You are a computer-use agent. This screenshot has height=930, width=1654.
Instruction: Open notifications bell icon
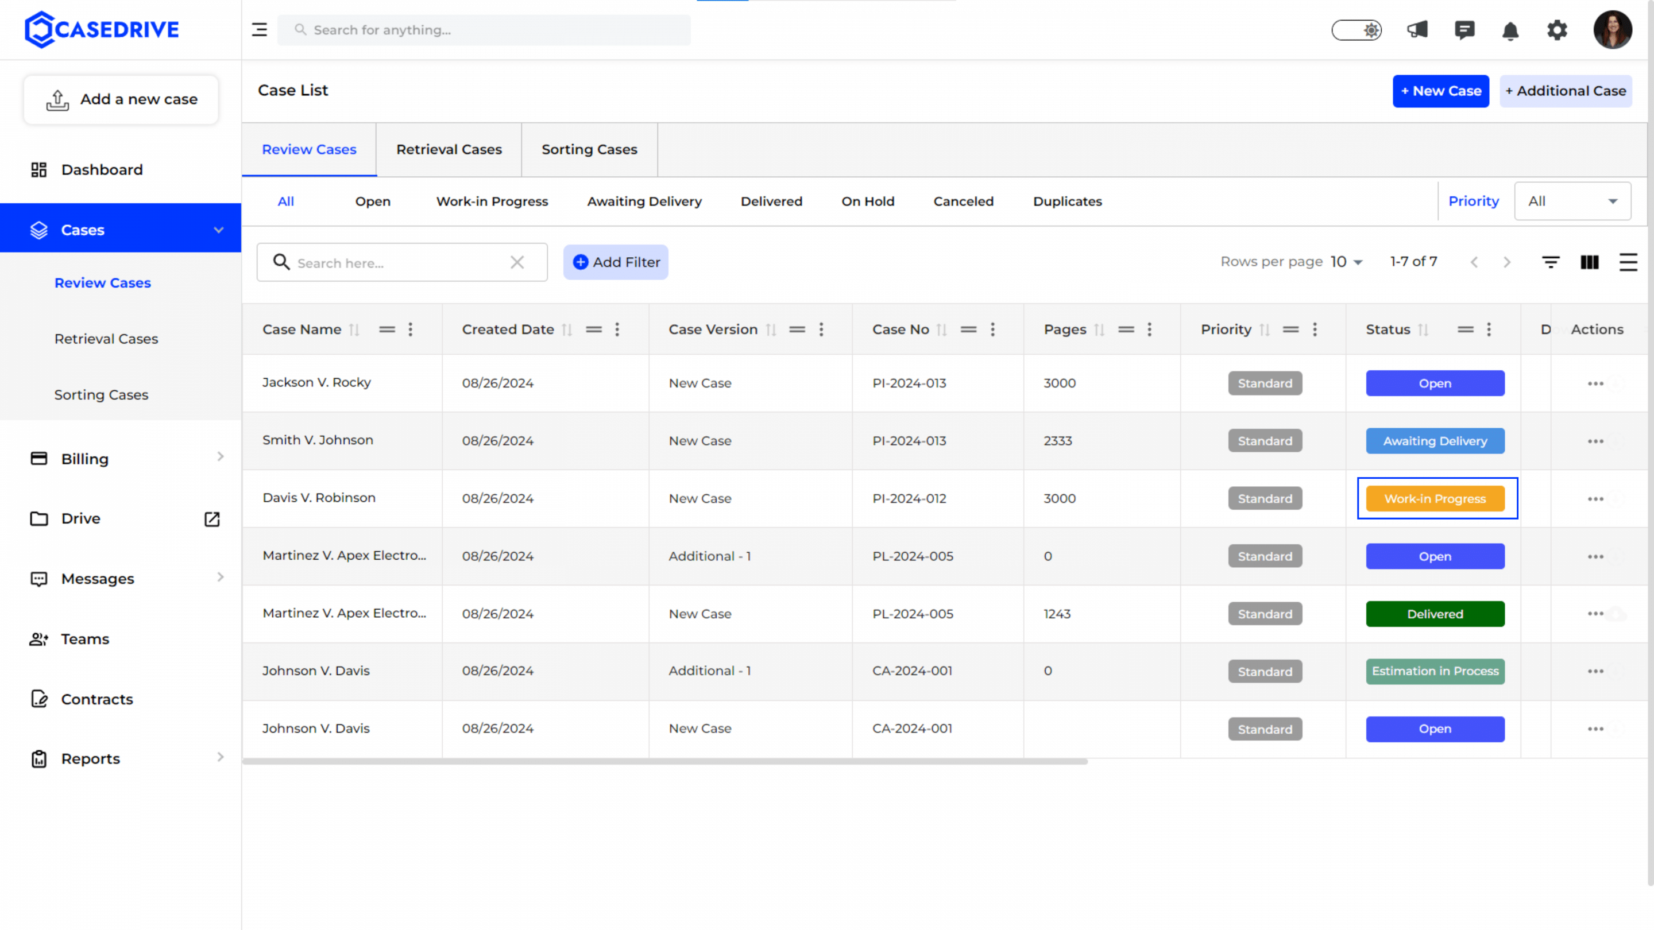point(1511,30)
